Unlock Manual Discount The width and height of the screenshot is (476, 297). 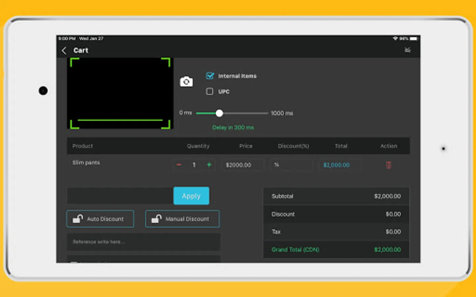182,219
